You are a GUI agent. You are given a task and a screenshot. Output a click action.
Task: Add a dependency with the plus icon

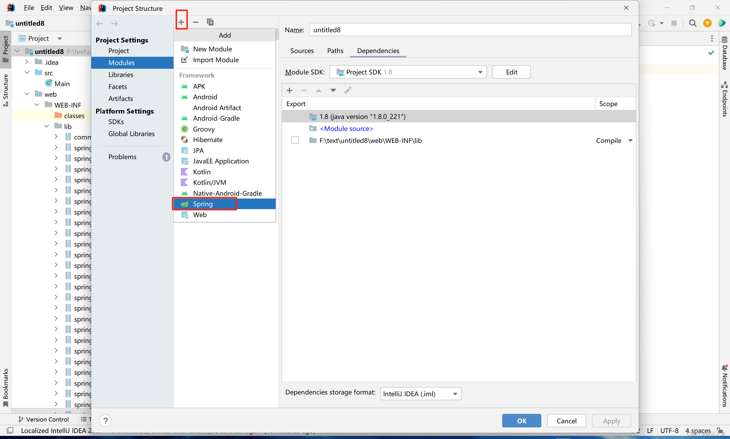290,90
